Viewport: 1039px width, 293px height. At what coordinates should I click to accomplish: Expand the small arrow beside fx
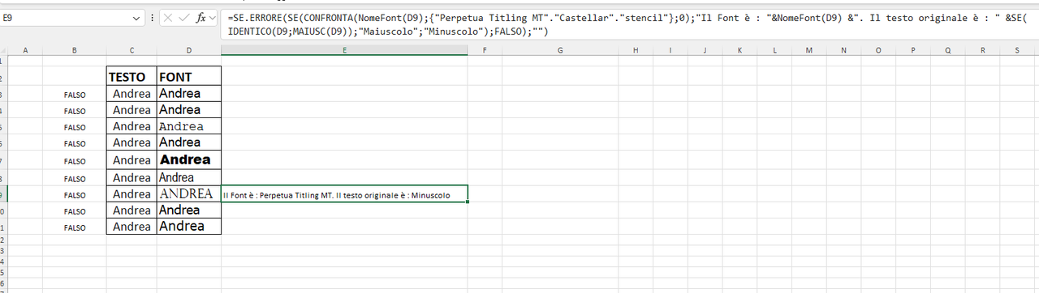[213, 17]
